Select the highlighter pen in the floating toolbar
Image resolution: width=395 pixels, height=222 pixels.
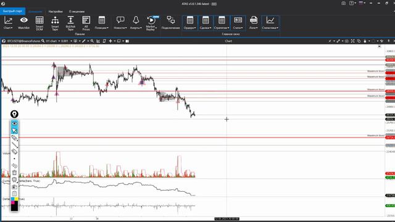(x=14, y=138)
